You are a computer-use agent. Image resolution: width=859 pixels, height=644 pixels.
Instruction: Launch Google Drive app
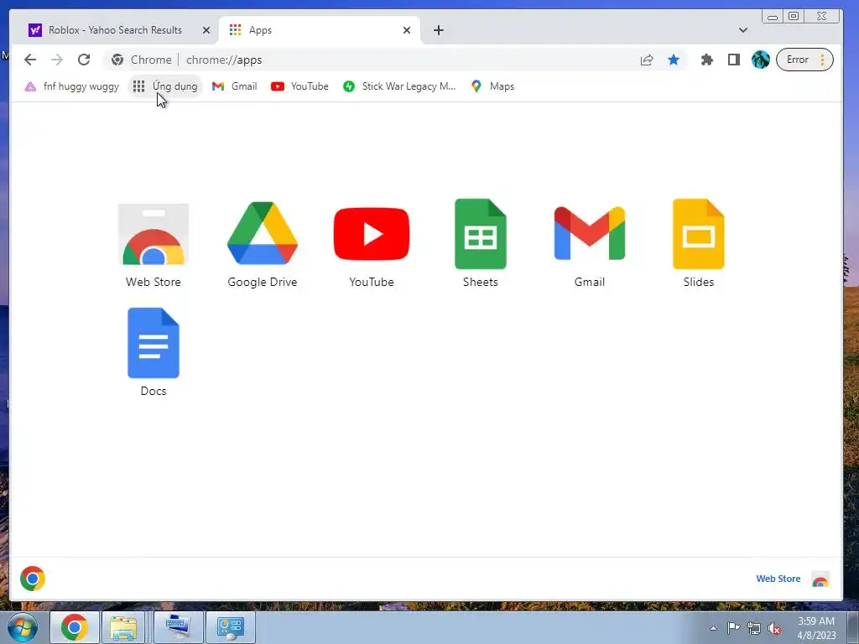[x=263, y=233]
